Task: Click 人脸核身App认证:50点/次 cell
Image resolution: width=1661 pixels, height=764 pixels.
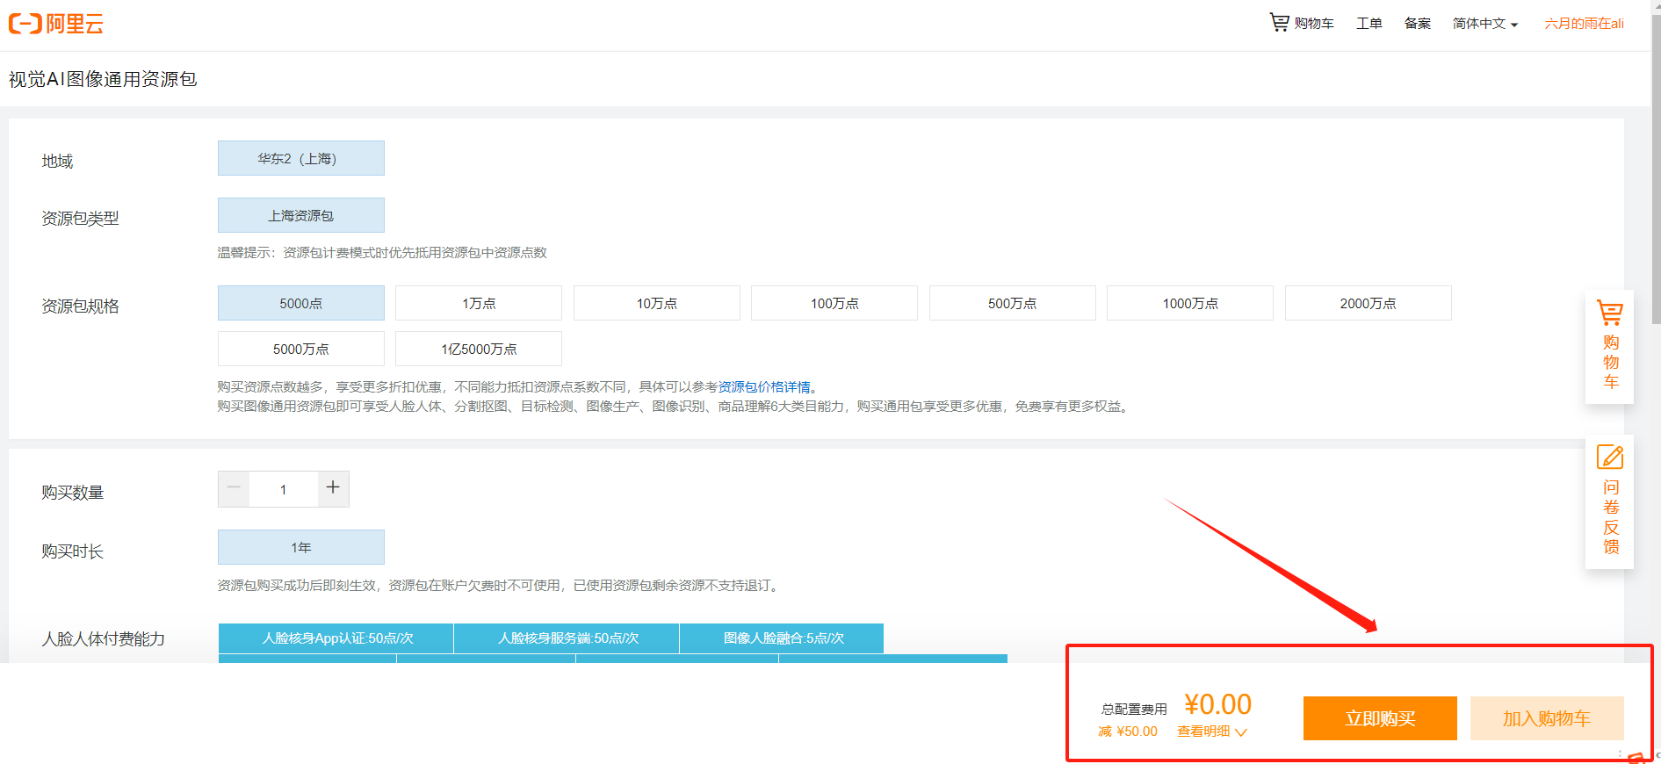Action: tap(336, 638)
